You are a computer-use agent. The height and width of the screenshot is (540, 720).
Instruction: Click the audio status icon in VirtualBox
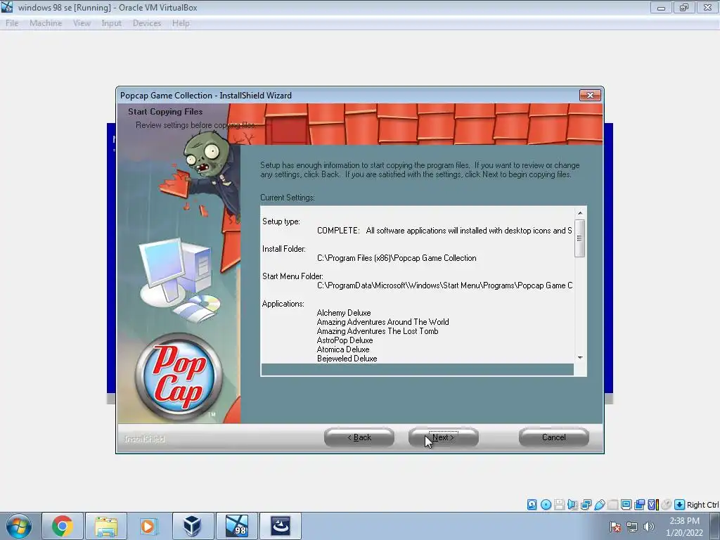tap(572, 505)
